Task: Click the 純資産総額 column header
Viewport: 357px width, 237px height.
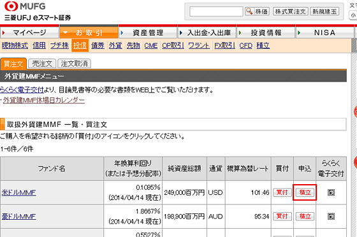Action: [x=184, y=169]
